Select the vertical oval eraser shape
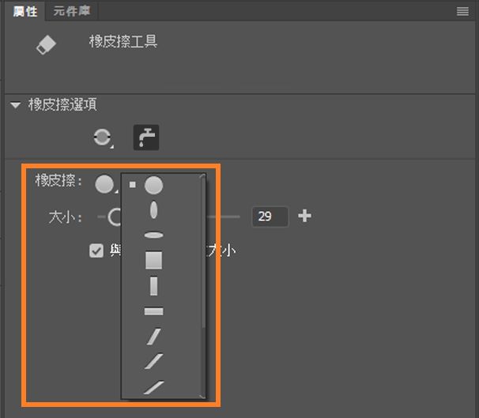479x418 pixels. (x=153, y=209)
